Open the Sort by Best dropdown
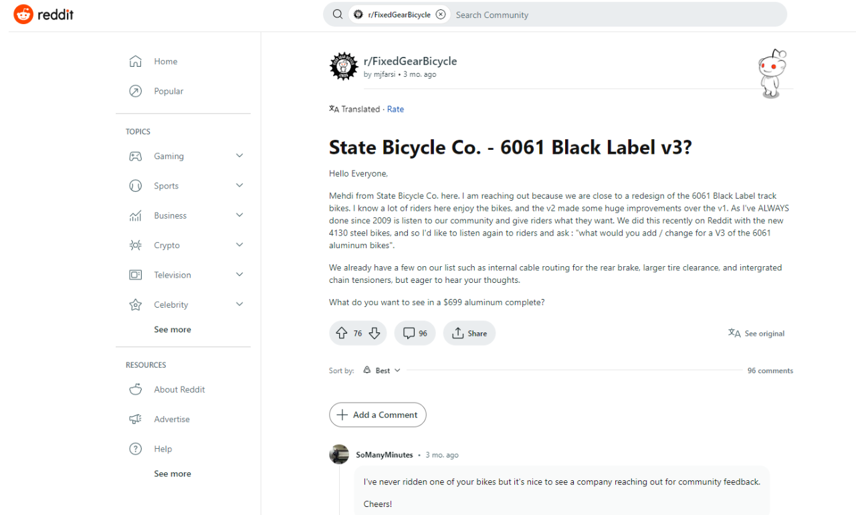Screen dimensions: 856x515 pos(383,371)
